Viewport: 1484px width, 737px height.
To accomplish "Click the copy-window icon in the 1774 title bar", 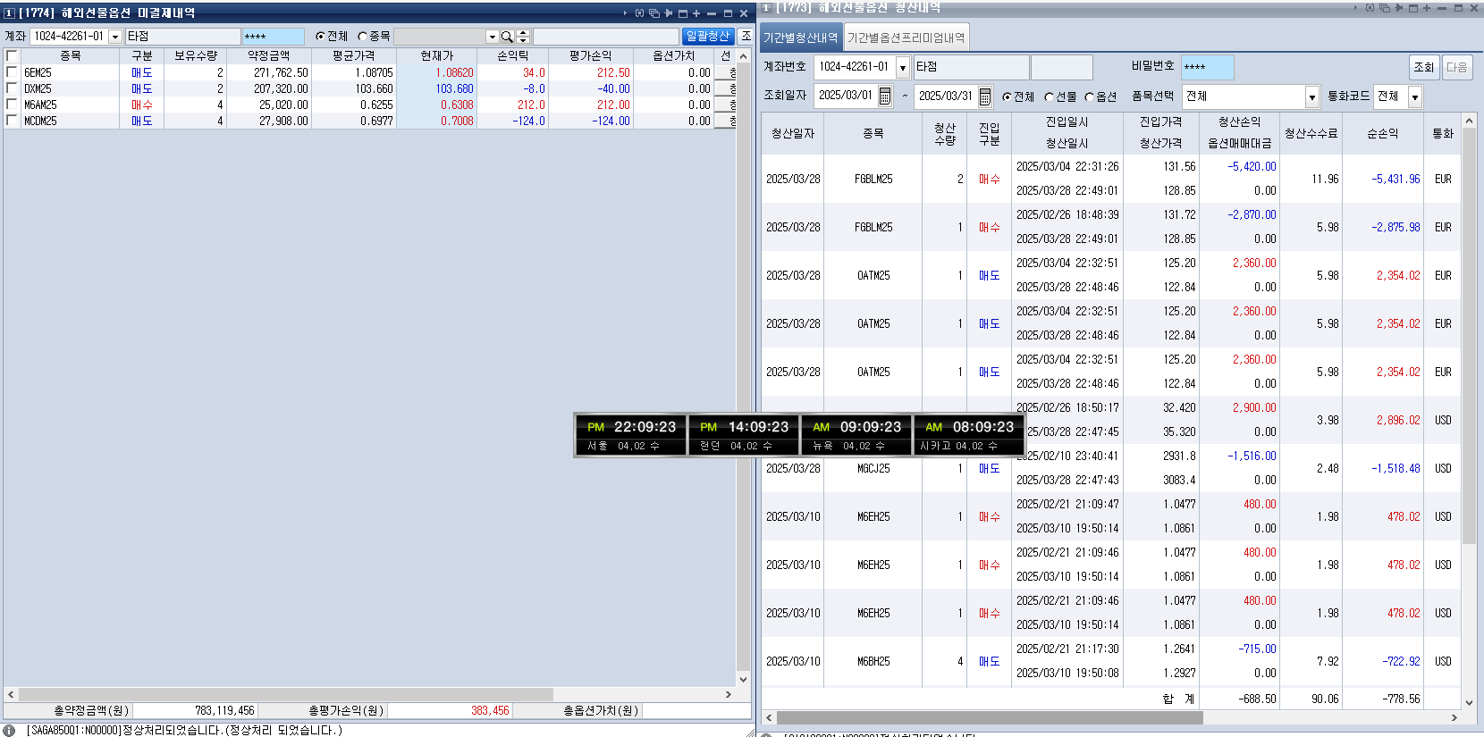I will pos(653,13).
